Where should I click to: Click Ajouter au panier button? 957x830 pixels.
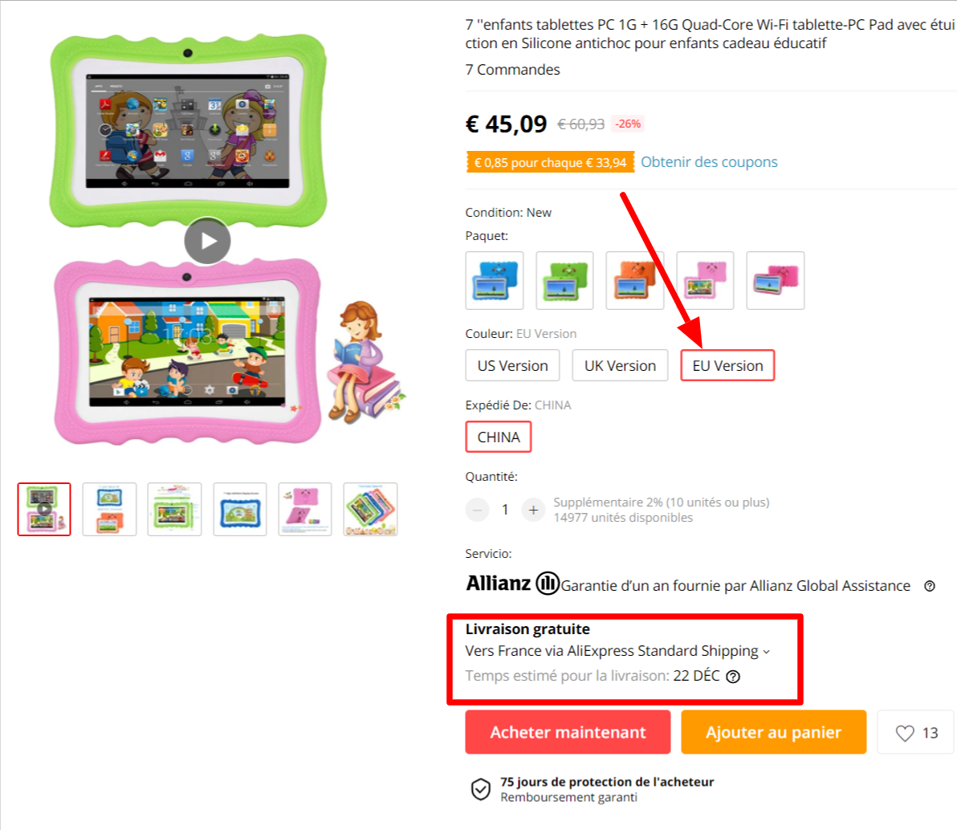click(773, 732)
